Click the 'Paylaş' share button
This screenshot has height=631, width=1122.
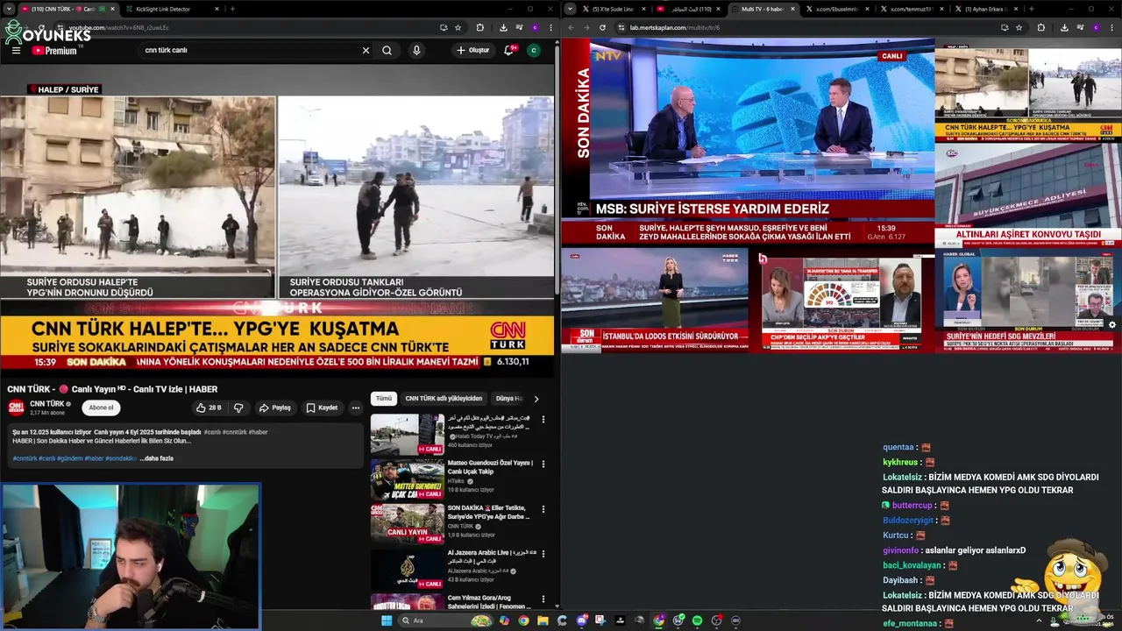pyautogui.click(x=274, y=408)
